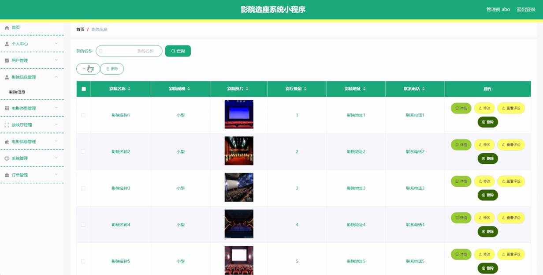543x275 pixels.
Task: Check the checkbox for 影院名称1 row
Action: click(x=83, y=115)
